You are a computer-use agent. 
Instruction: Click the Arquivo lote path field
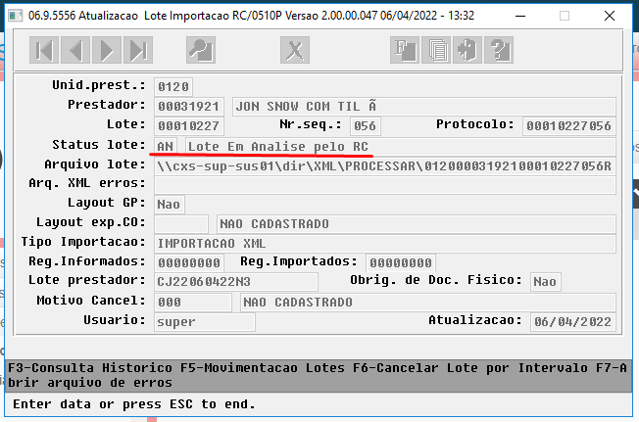[x=385, y=166]
